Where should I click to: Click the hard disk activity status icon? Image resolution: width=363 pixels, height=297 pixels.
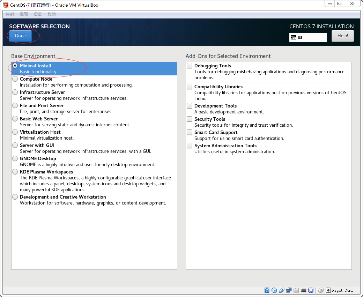tap(267, 290)
